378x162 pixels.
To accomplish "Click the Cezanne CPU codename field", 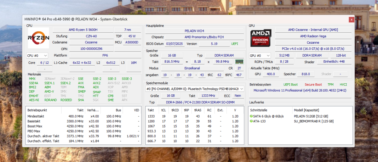I will [91, 42].
